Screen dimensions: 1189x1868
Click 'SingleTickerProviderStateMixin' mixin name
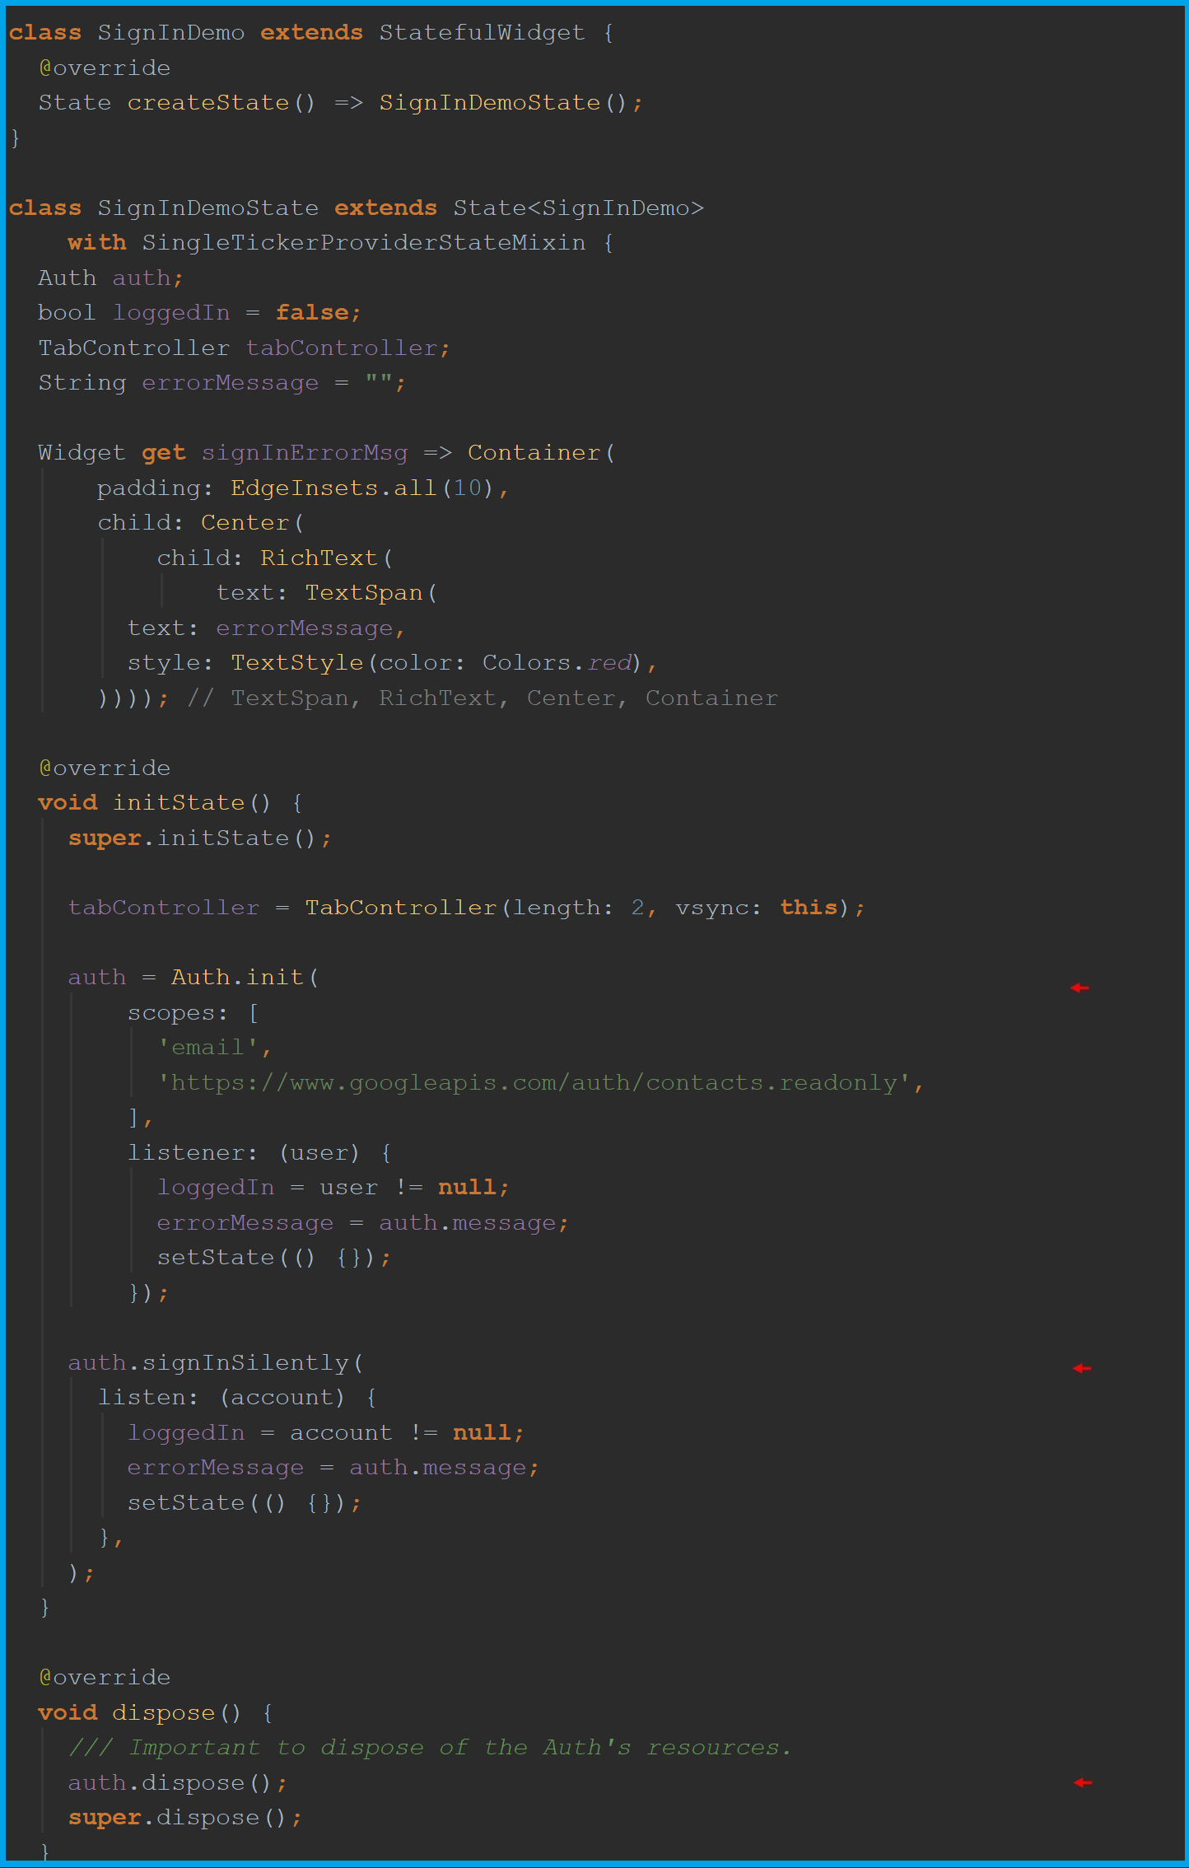(363, 243)
